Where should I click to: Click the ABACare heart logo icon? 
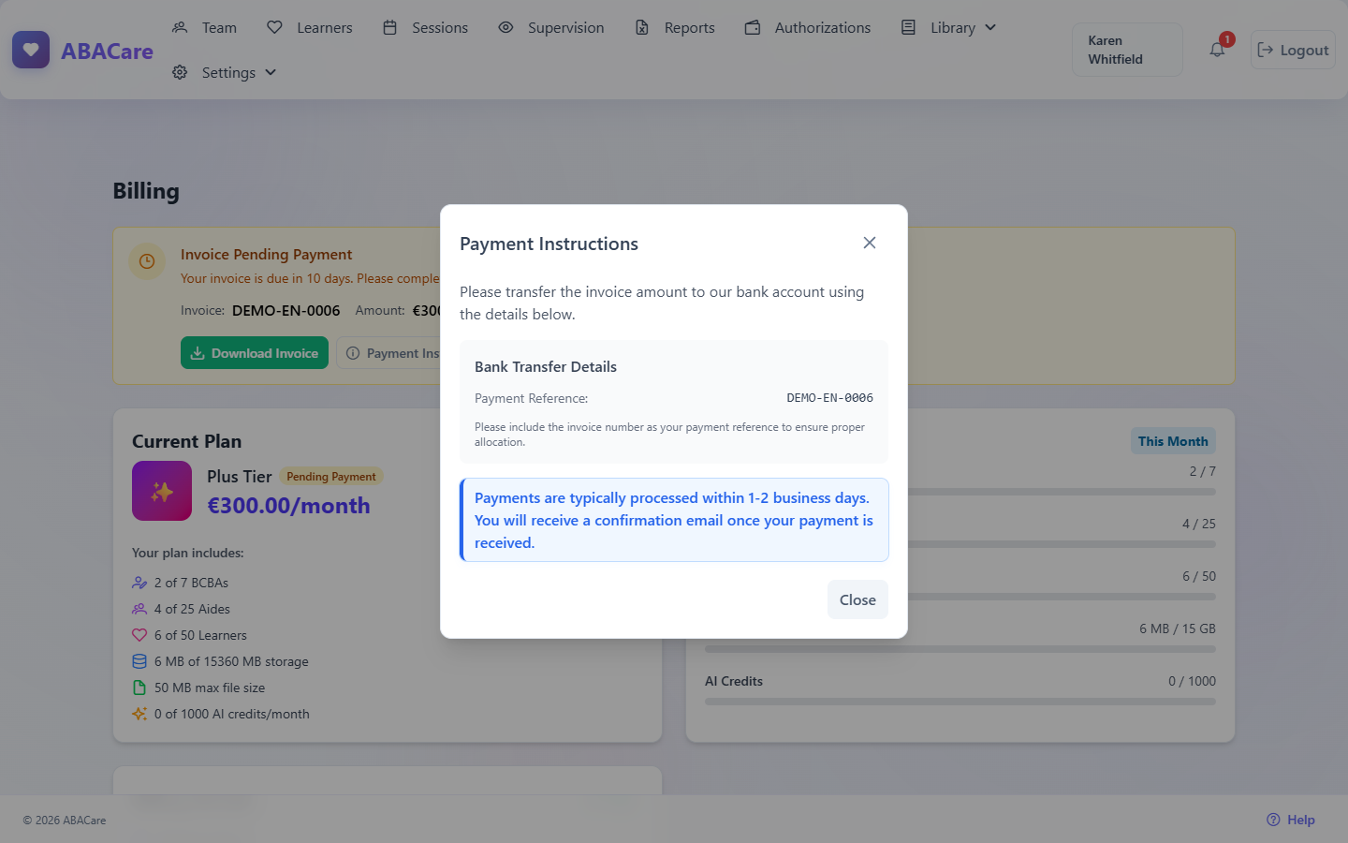[x=31, y=50]
